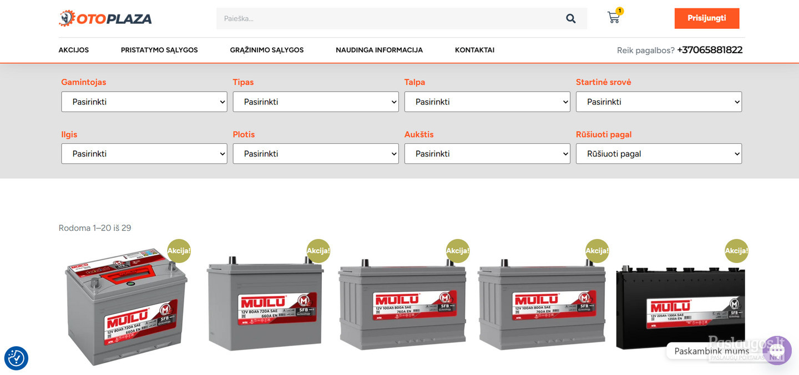The image size is (799, 375).
Task: Open the Rūšiuoti pagal sort dropdown
Action: (659, 154)
